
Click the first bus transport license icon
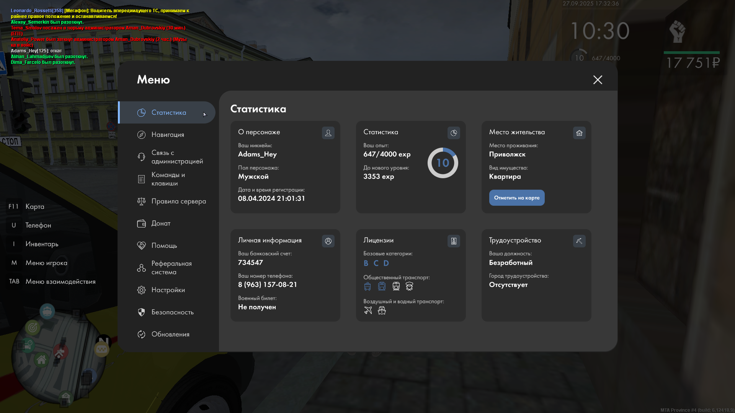coord(367,286)
